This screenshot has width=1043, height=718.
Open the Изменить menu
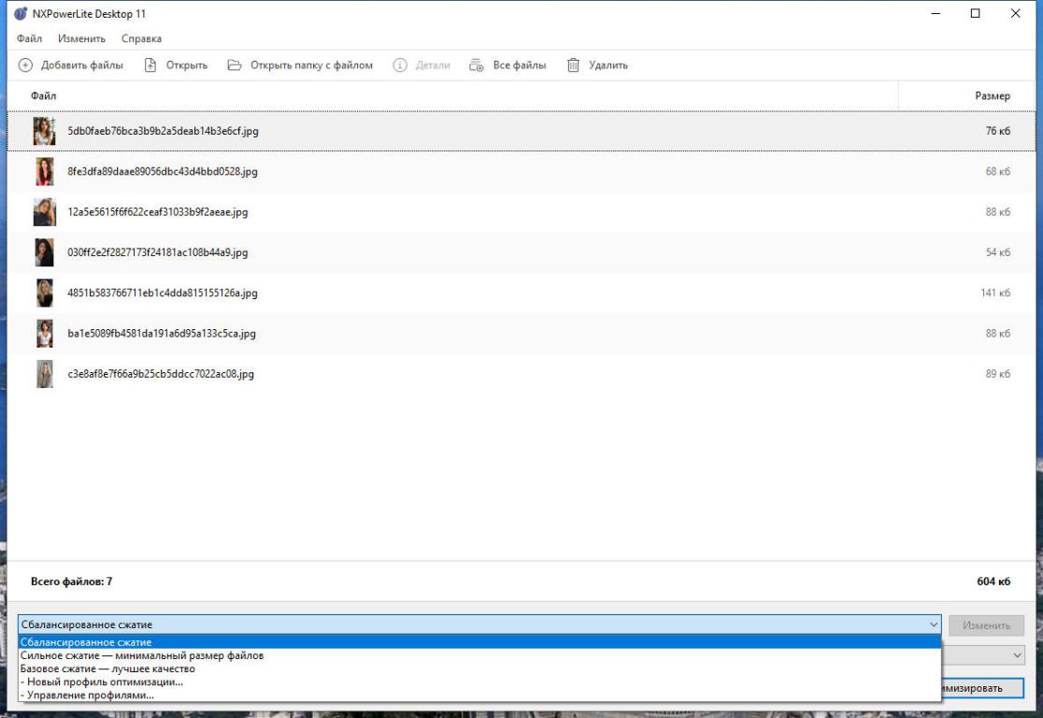pos(81,38)
